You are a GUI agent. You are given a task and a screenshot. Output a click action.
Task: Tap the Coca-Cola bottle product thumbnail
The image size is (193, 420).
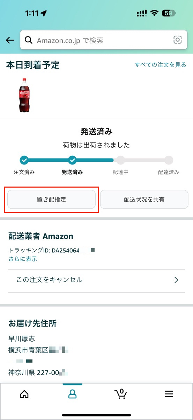click(x=24, y=95)
